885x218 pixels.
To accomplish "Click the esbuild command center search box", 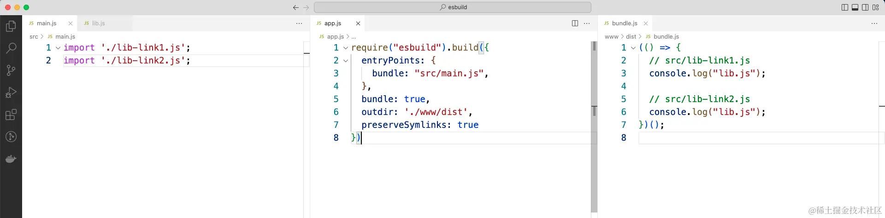I will [453, 7].
